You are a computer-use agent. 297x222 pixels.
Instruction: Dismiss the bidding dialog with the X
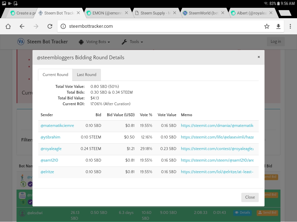click(x=259, y=57)
